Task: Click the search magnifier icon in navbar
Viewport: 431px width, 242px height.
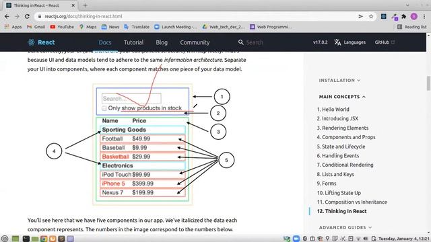Action: click(241, 42)
